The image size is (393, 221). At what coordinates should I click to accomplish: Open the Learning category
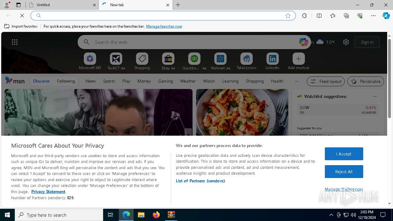click(x=230, y=81)
